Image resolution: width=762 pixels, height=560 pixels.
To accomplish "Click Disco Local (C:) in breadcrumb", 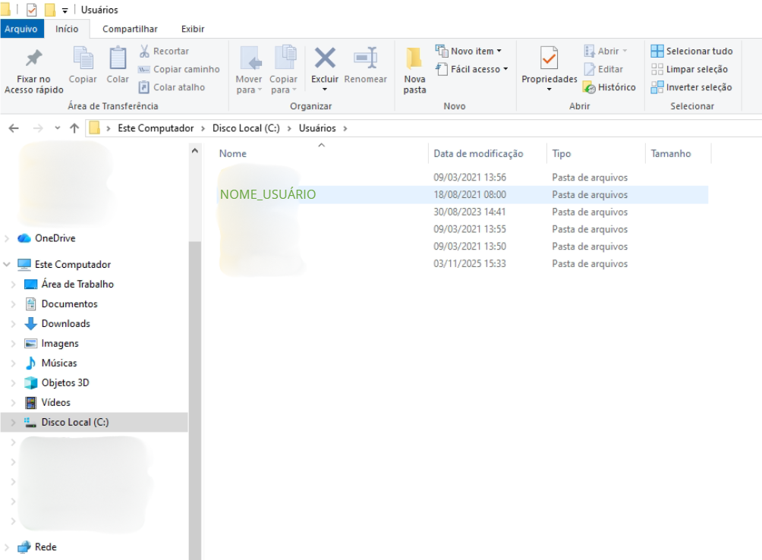I will coord(246,128).
